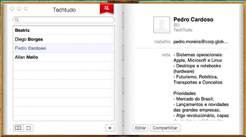
Task: Open Allan Mello's contact card
Action: (x=26, y=57)
